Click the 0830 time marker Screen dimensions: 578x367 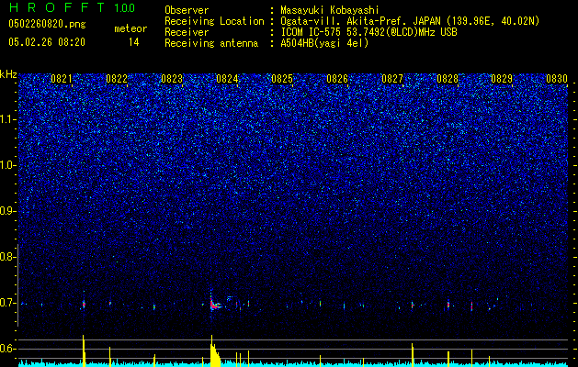coord(557,79)
